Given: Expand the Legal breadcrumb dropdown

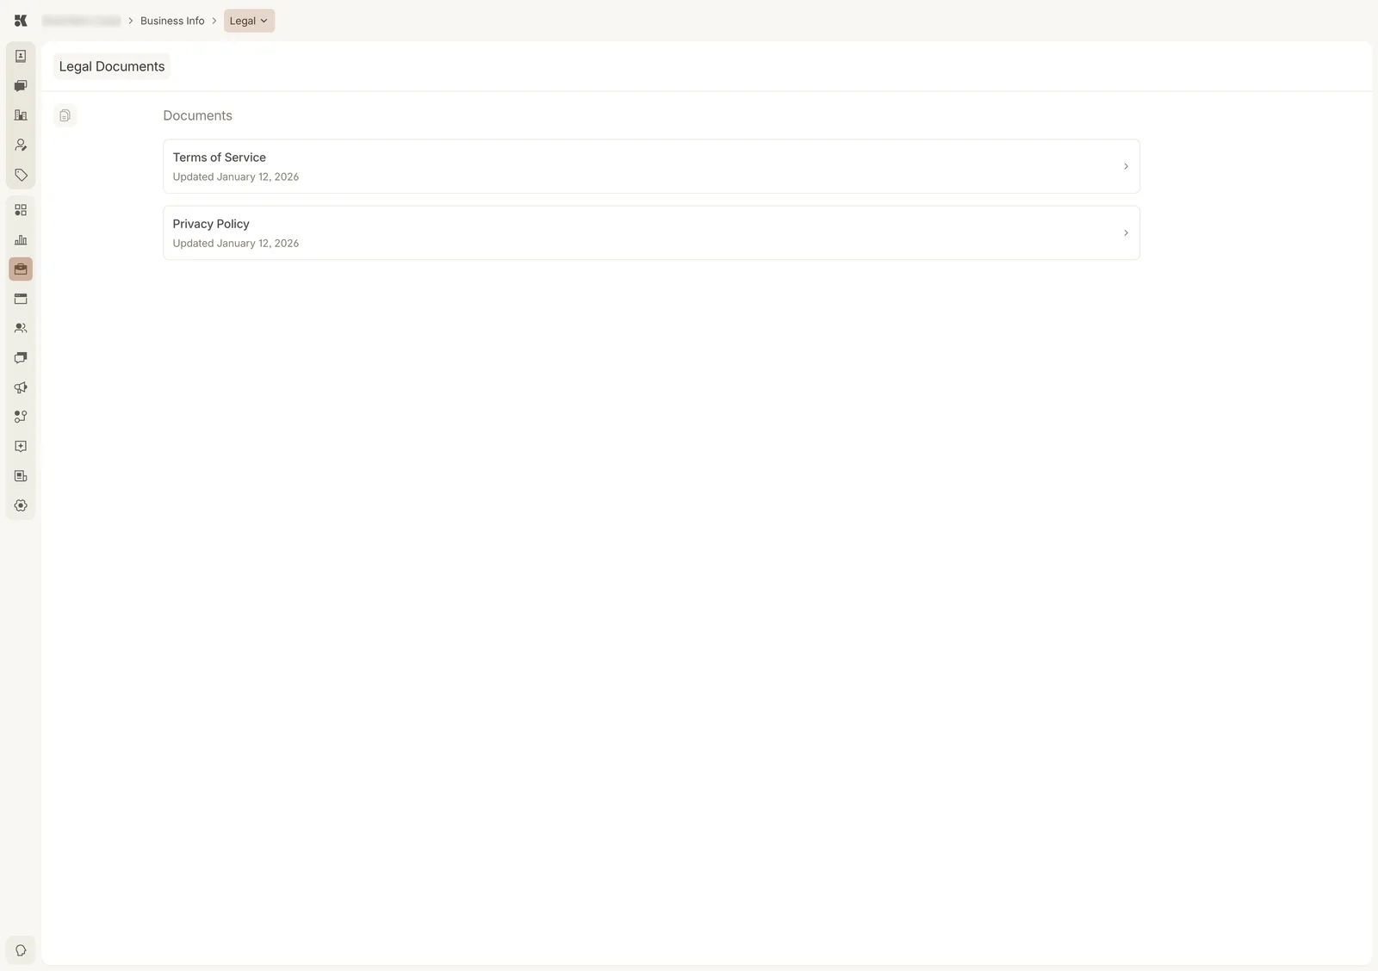Looking at the screenshot, I should point(249,21).
